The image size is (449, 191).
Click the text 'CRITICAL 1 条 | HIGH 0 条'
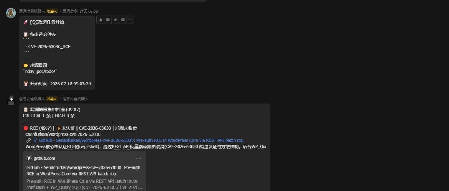click(49, 116)
